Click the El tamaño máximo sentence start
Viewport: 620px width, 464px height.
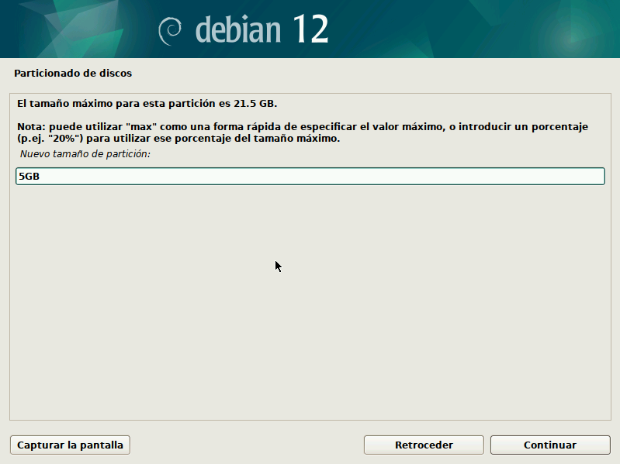click(x=47, y=102)
